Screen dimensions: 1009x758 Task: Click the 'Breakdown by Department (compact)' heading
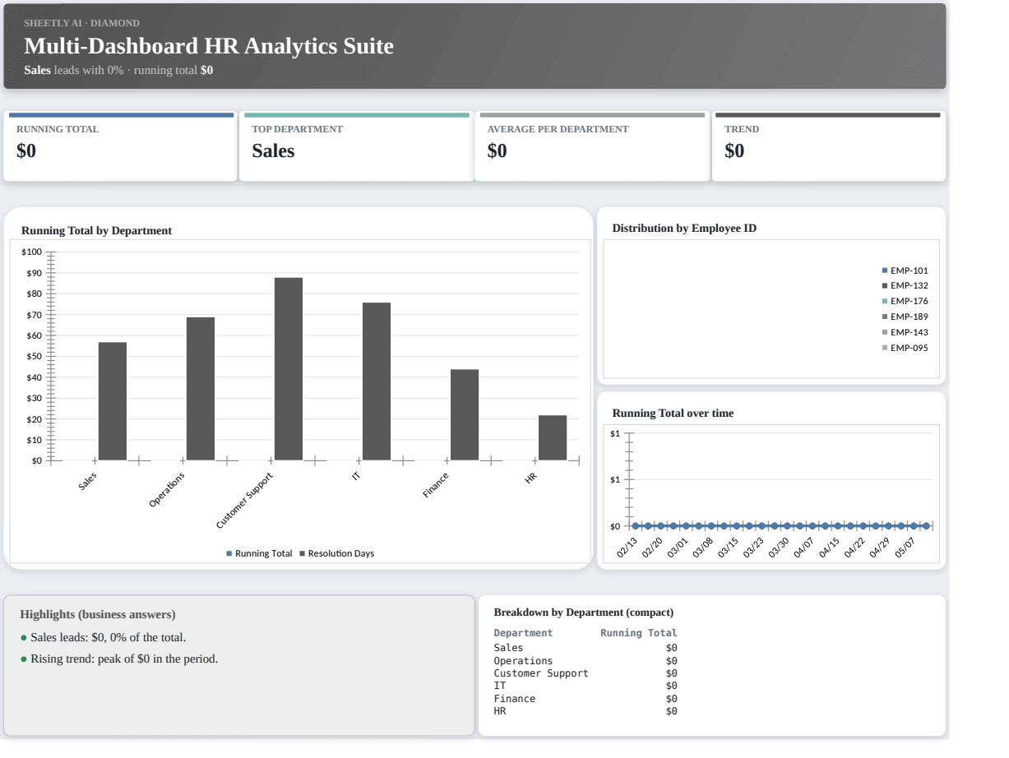pyautogui.click(x=584, y=612)
